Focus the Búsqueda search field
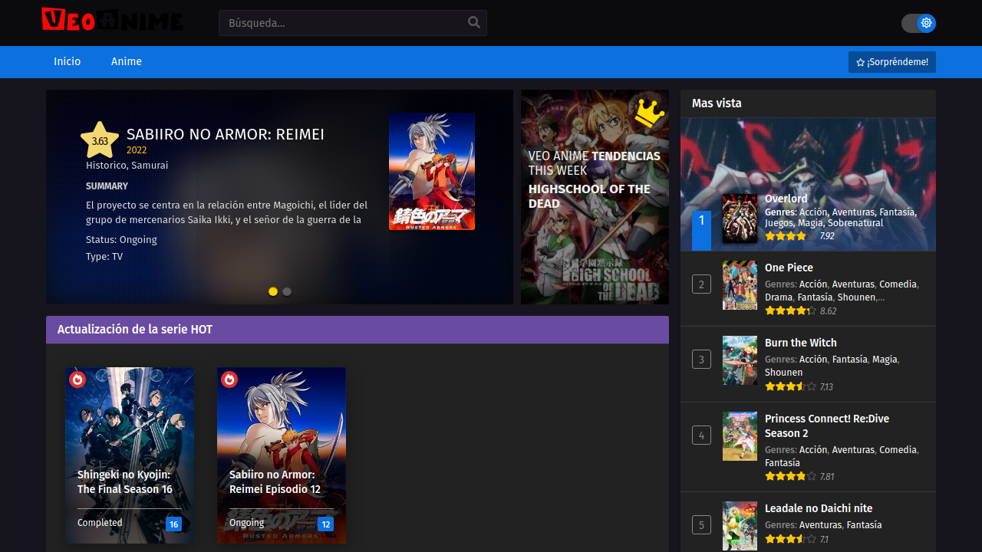 pos(353,23)
